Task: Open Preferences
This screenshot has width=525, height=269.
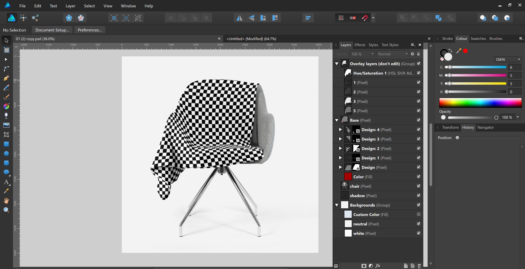Action: click(90, 30)
